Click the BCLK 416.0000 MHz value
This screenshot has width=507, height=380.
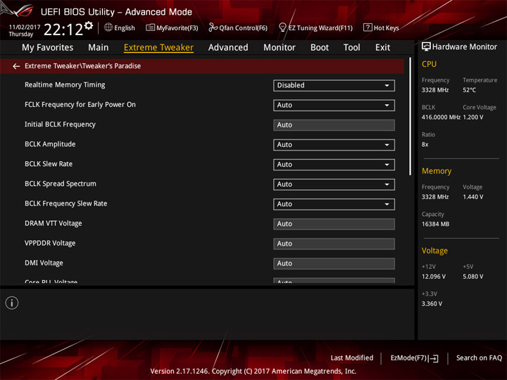[441, 118]
